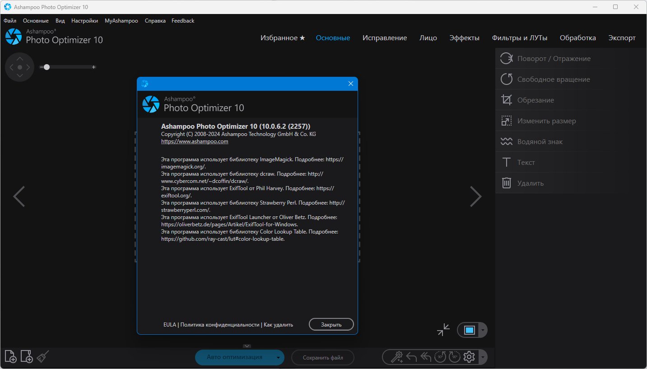Expand the bottom toolbar options dropdown arrow
Image resolution: width=647 pixels, height=369 pixels.
[484, 357]
